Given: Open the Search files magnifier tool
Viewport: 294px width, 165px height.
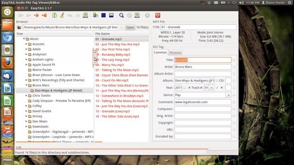Looking at the screenshot, I should coord(121,15).
